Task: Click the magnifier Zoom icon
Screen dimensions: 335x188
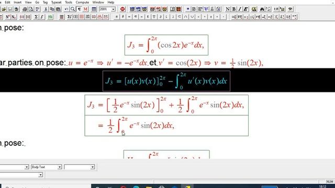Action: [73, 9]
